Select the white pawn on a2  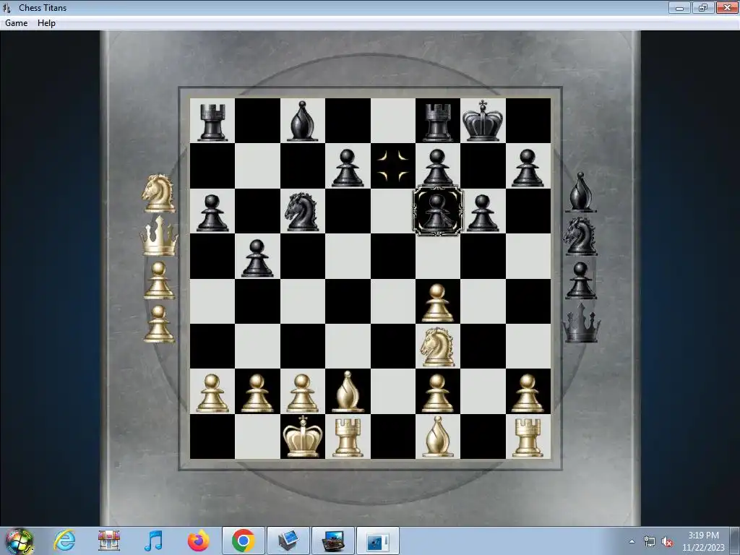click(x=212, y=393)
